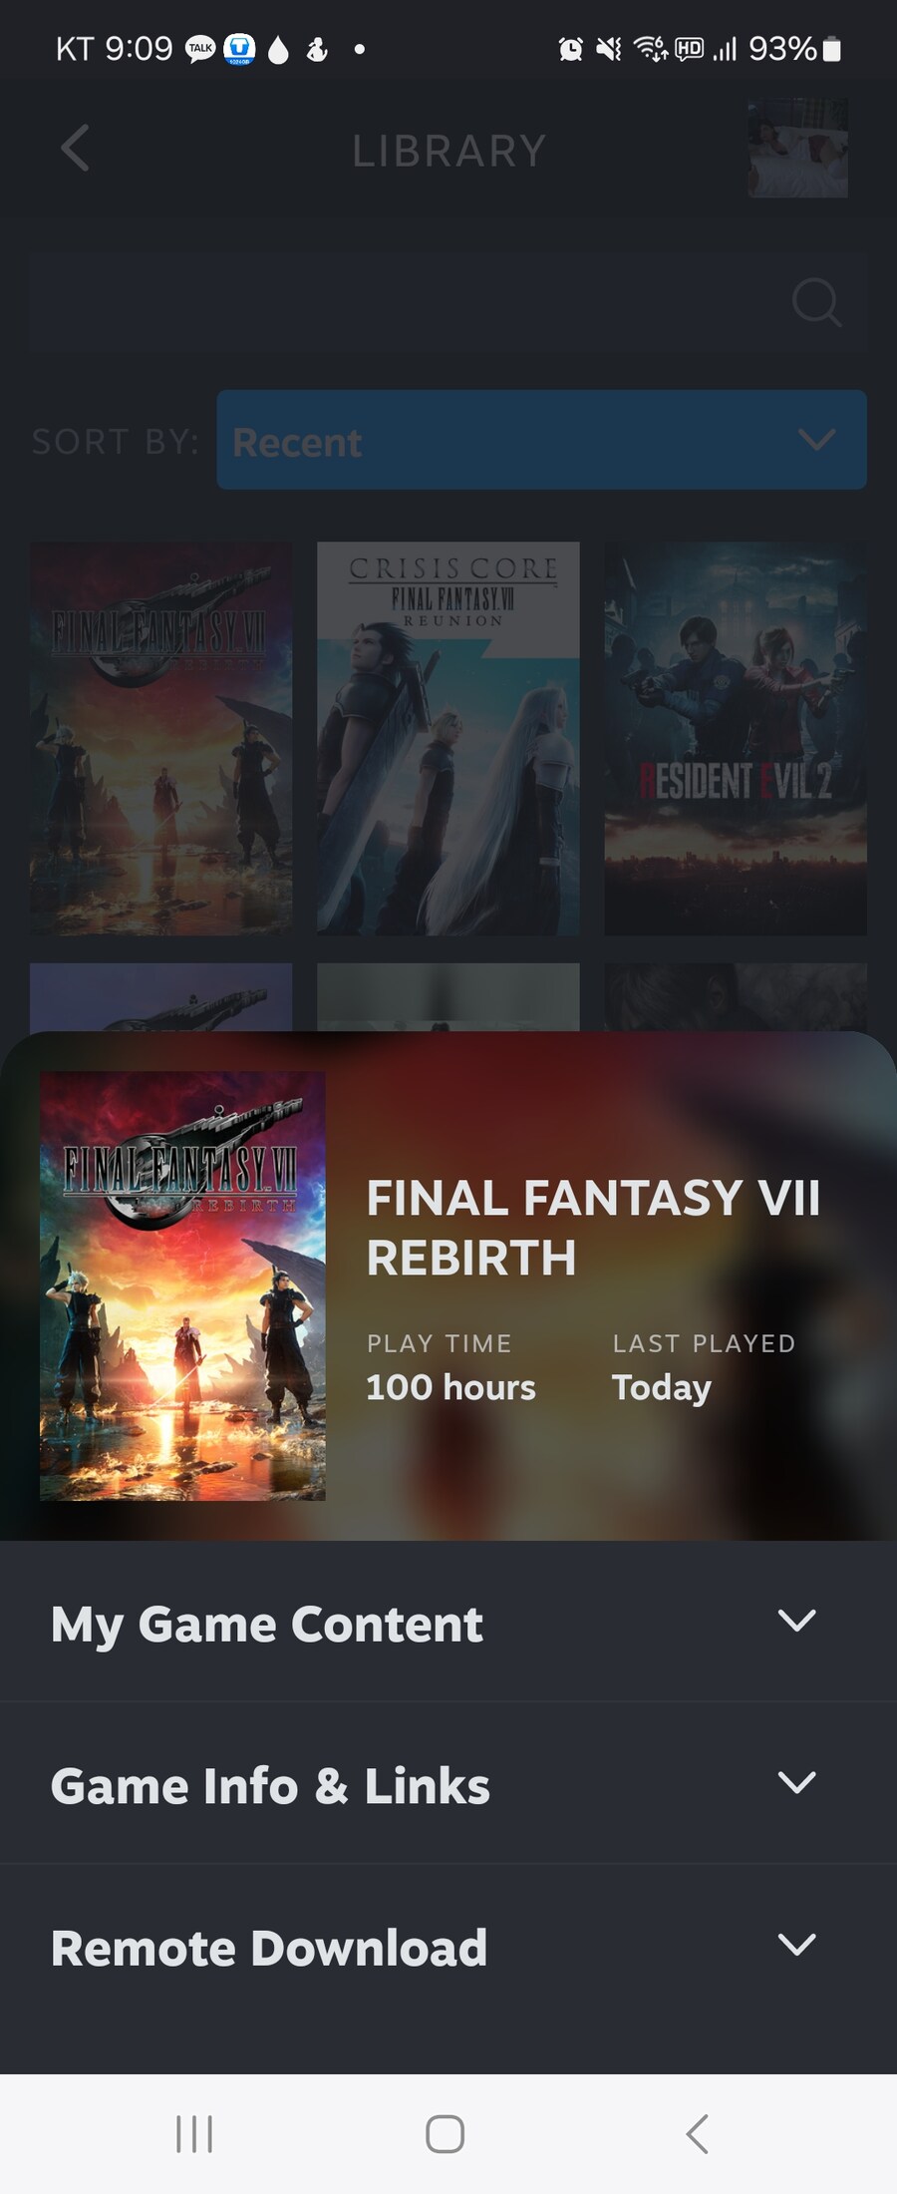Select the Resident Evil 2 cover
Screen dimensions: 897x2194
(735, 738)
